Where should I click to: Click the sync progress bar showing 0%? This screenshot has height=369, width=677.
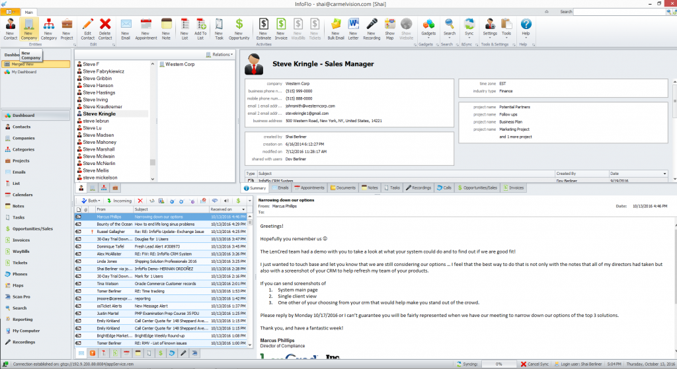pyautogui.click(x=498, y=364)
